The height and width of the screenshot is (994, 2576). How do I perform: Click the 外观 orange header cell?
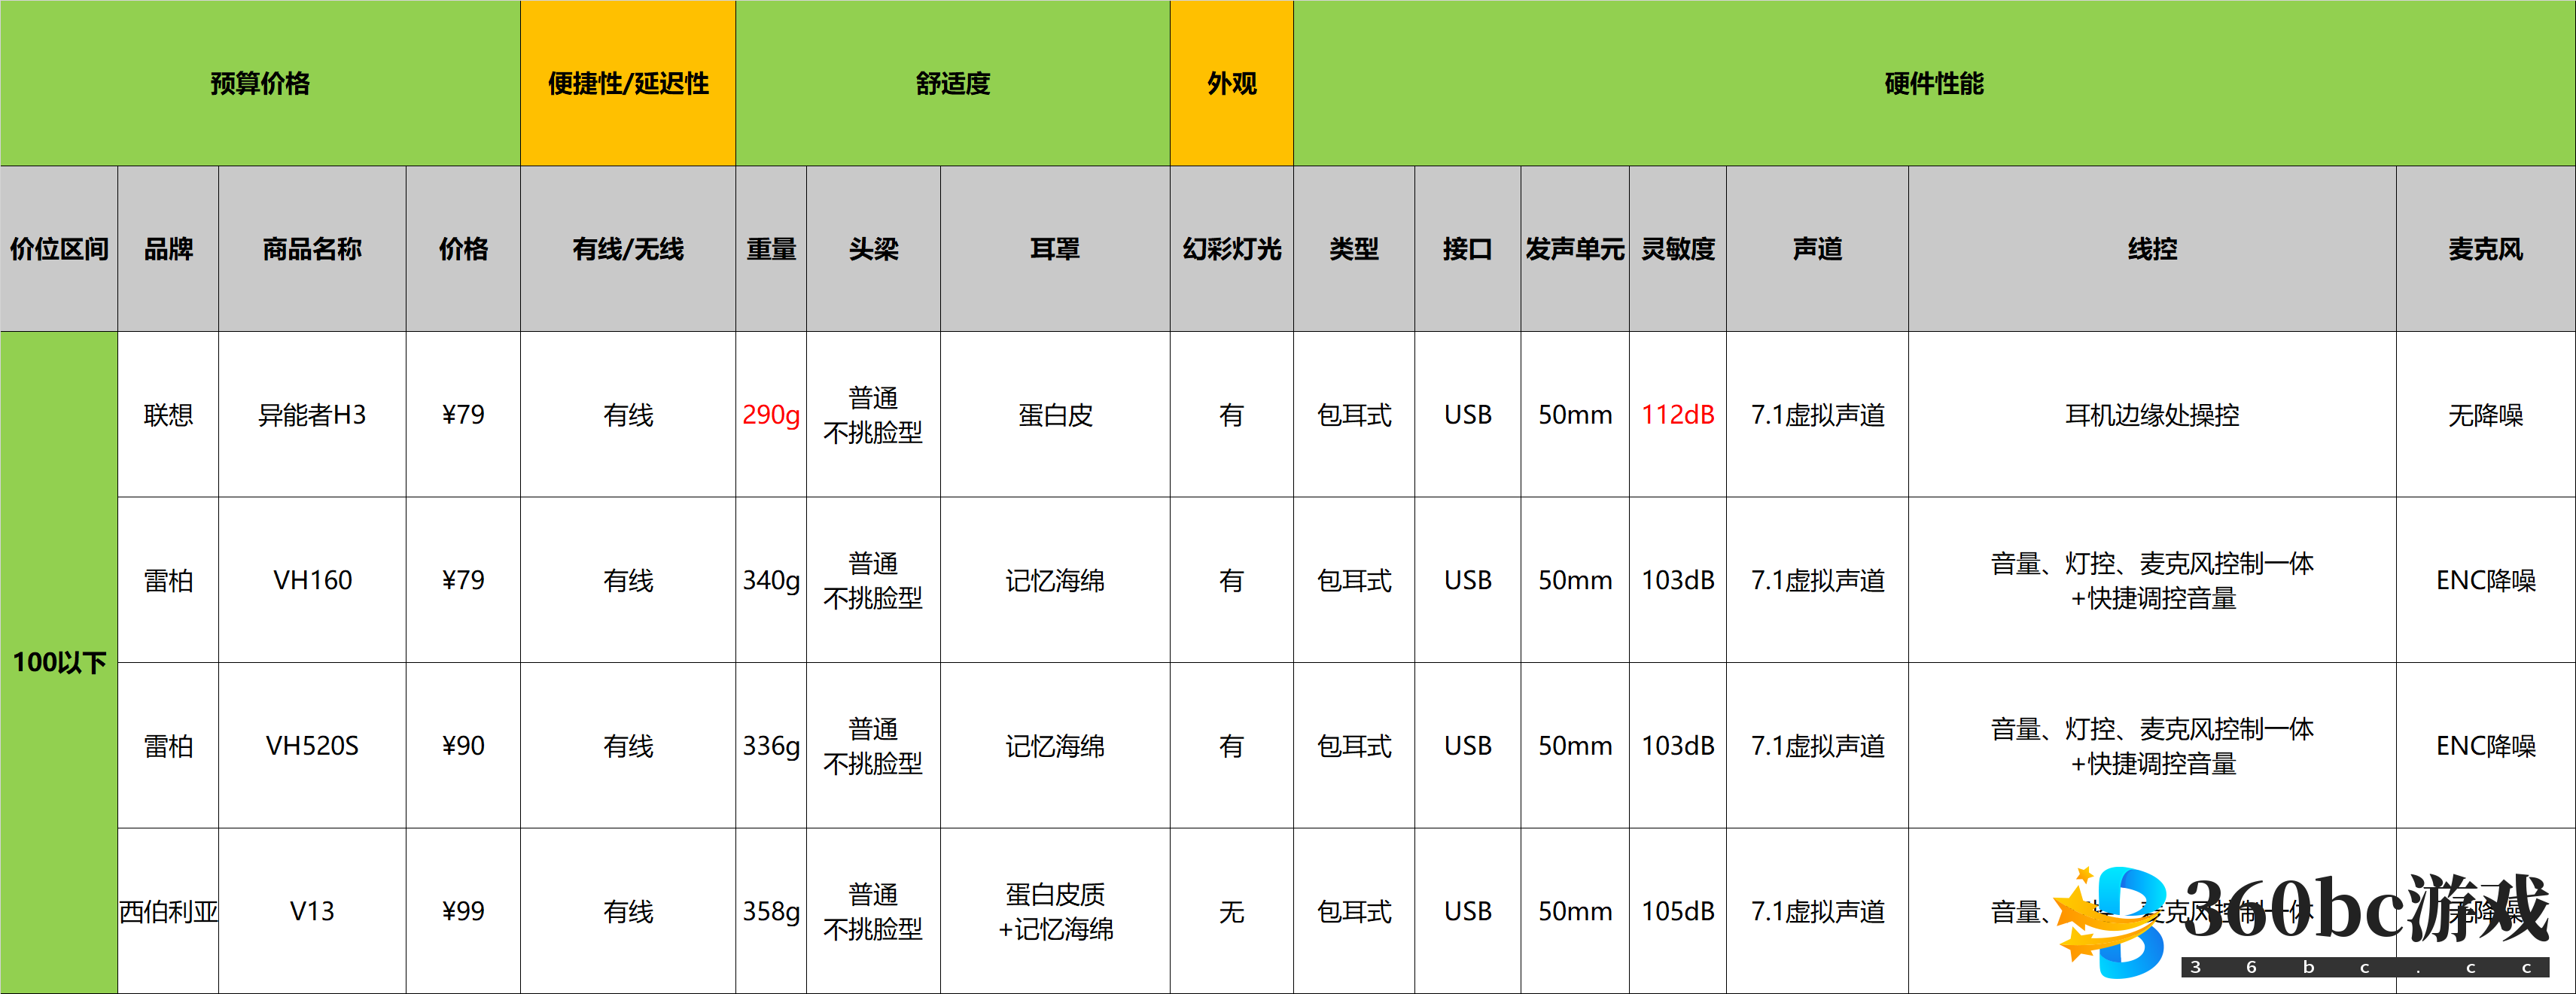(1231, 83)
